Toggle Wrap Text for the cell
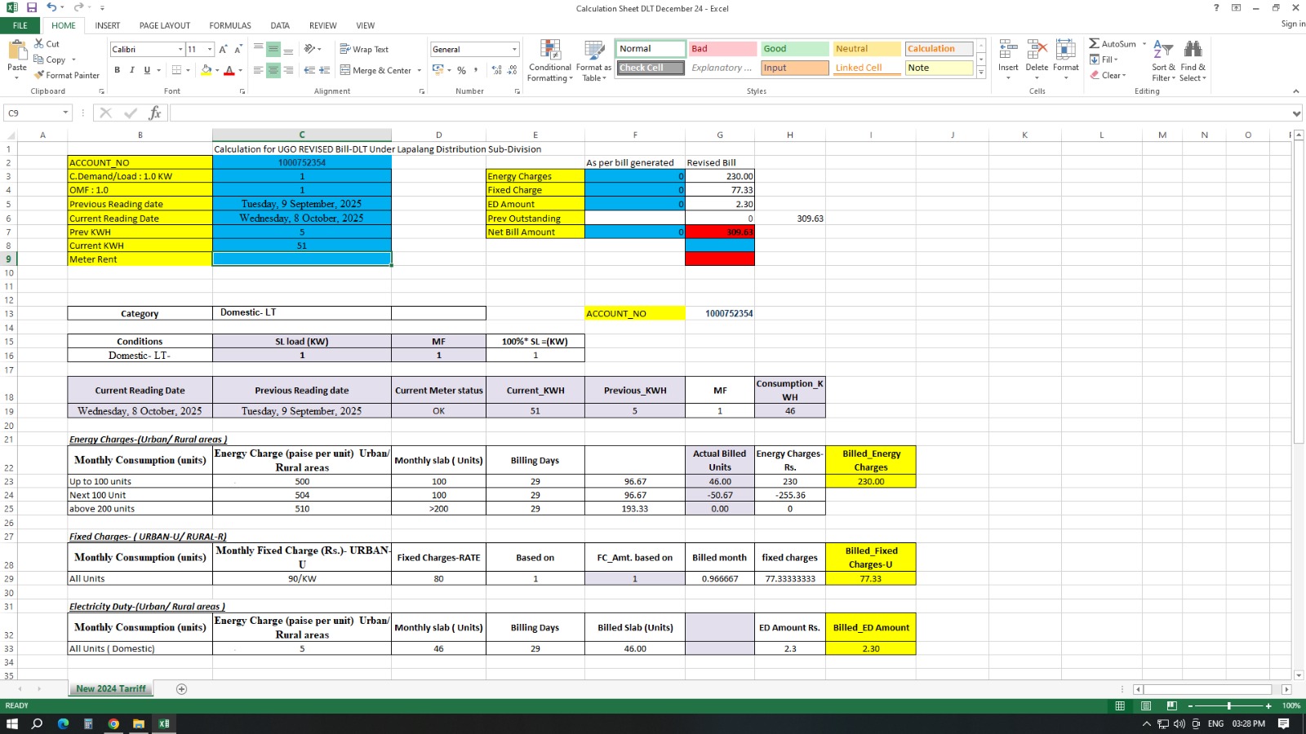 364,49
